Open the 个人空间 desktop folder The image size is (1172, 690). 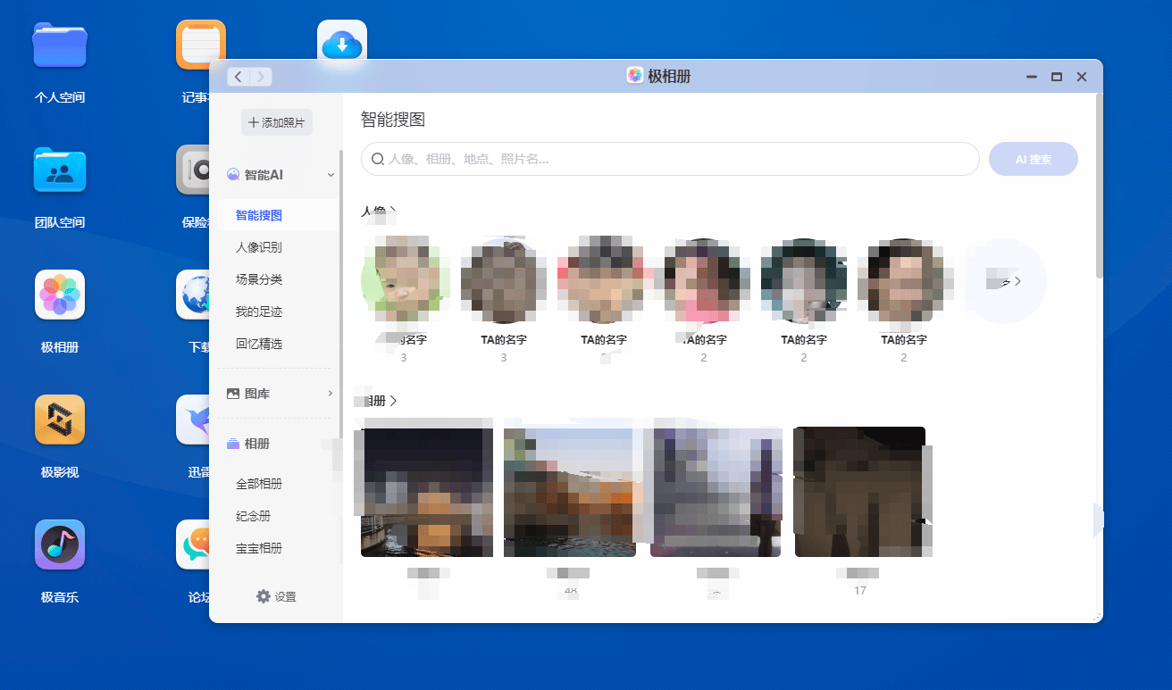[x=60, y=45]
